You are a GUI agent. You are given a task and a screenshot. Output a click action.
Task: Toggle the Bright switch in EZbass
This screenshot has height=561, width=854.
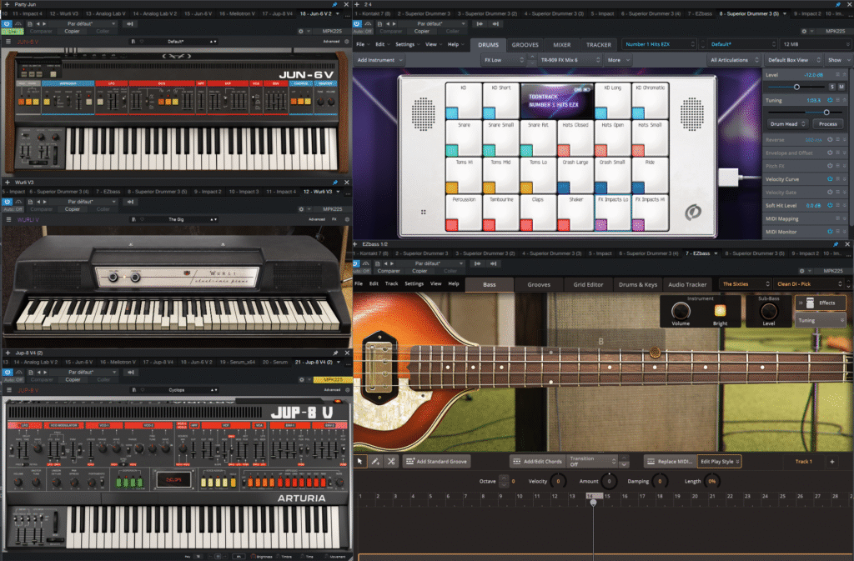(x=720, y=311)
